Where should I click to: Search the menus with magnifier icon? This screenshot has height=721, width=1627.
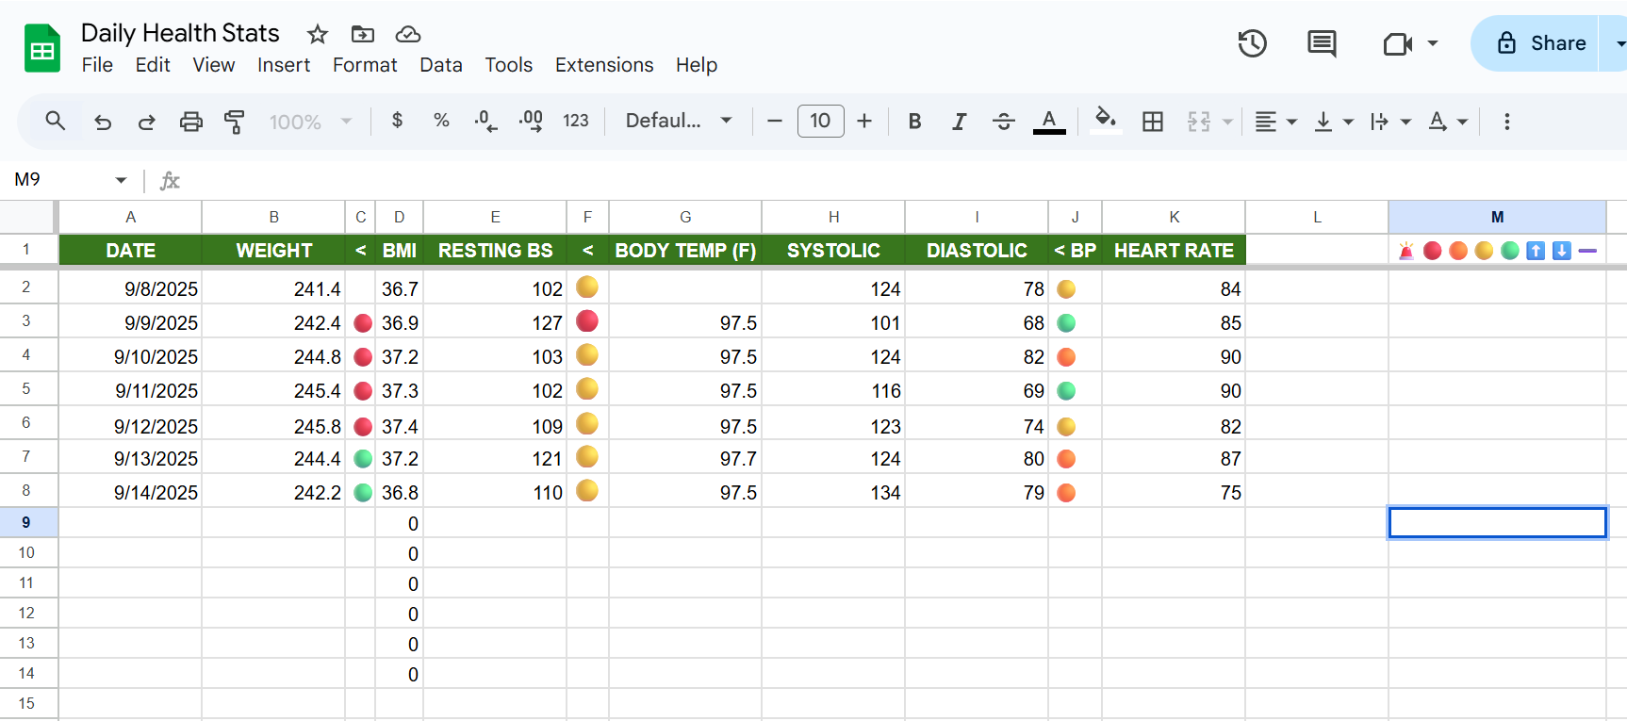[56, 122]
